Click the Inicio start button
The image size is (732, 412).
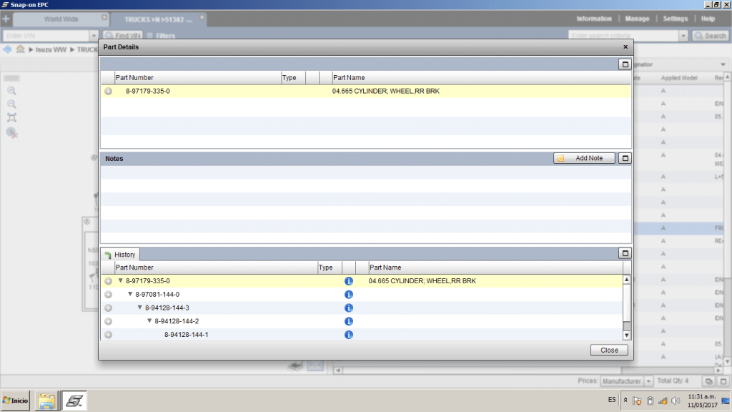16,401
